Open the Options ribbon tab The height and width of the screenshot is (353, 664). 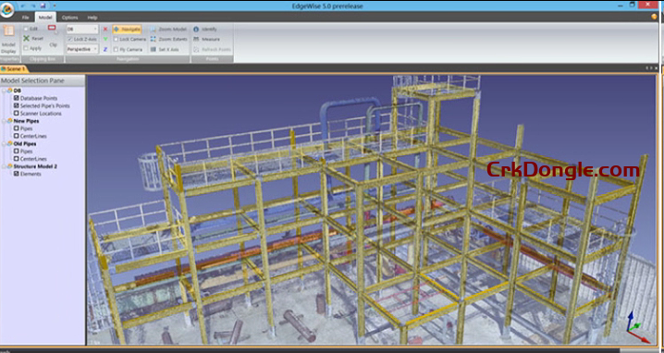(69, 18)
